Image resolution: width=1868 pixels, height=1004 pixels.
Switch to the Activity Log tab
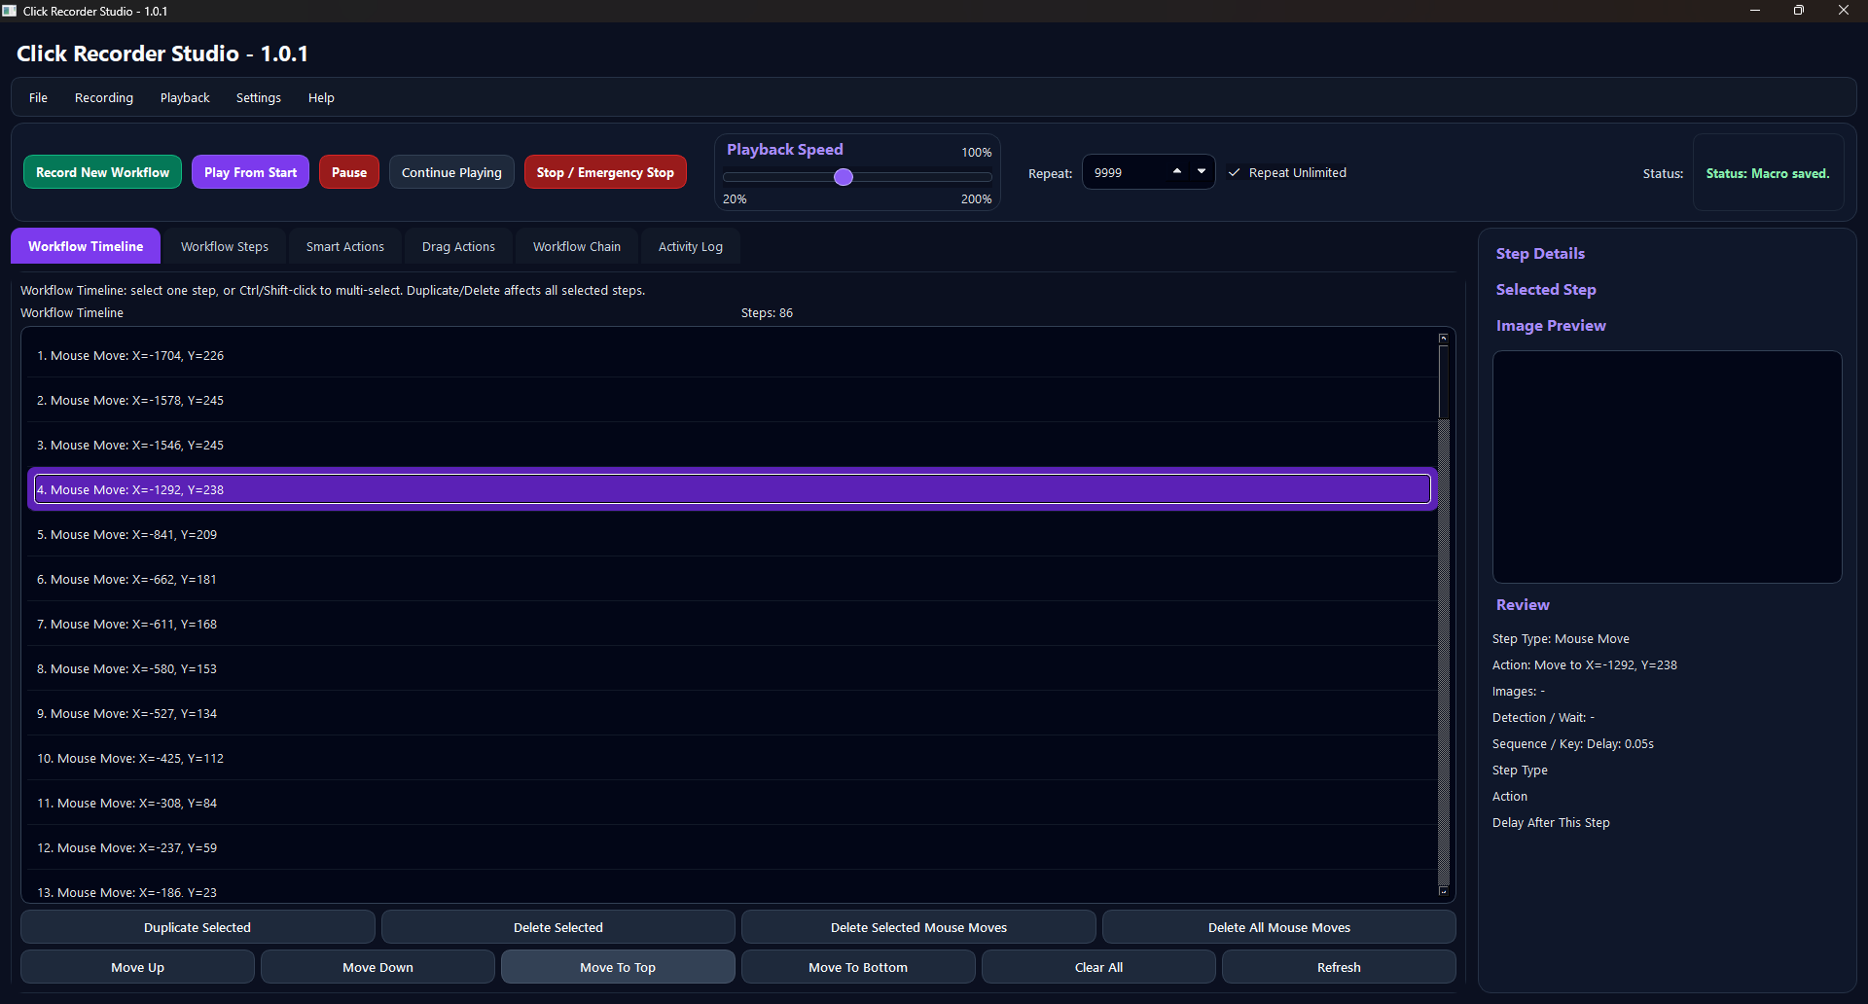coord(691,246)
